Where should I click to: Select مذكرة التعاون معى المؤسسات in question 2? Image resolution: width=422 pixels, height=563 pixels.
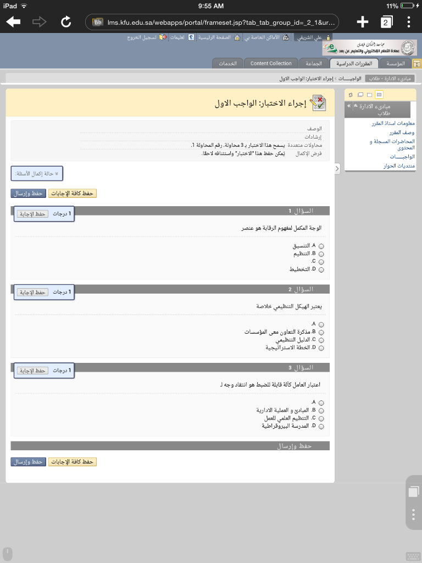coord(321,333)
